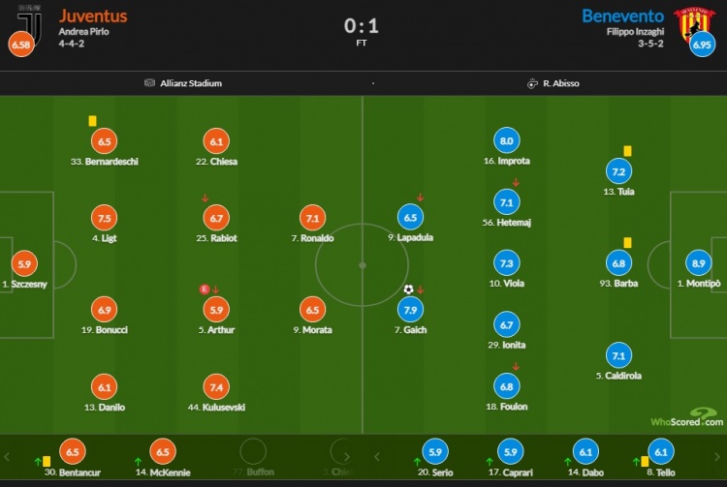This screenshot has width=727, height=487.
Task: Click Benevento team rating 6.95 badge
Action: [x=701, y=44]
